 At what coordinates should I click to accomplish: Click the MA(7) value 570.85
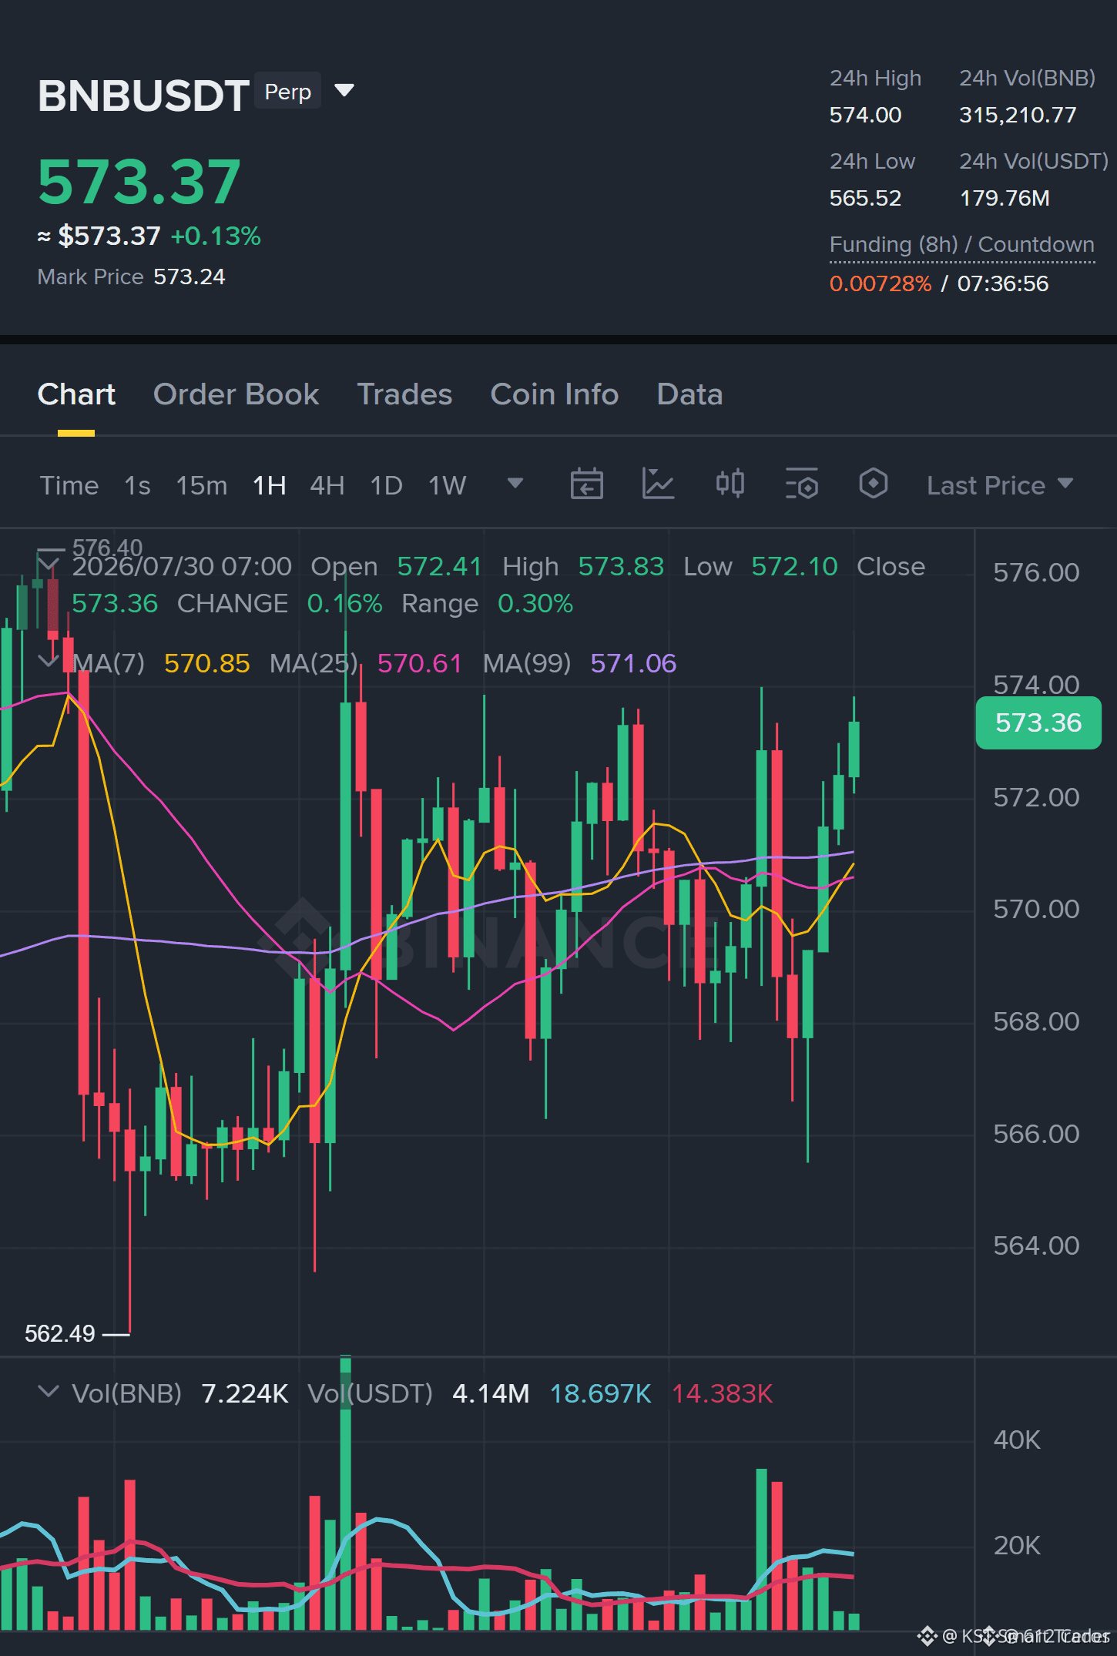click(207, 663)
